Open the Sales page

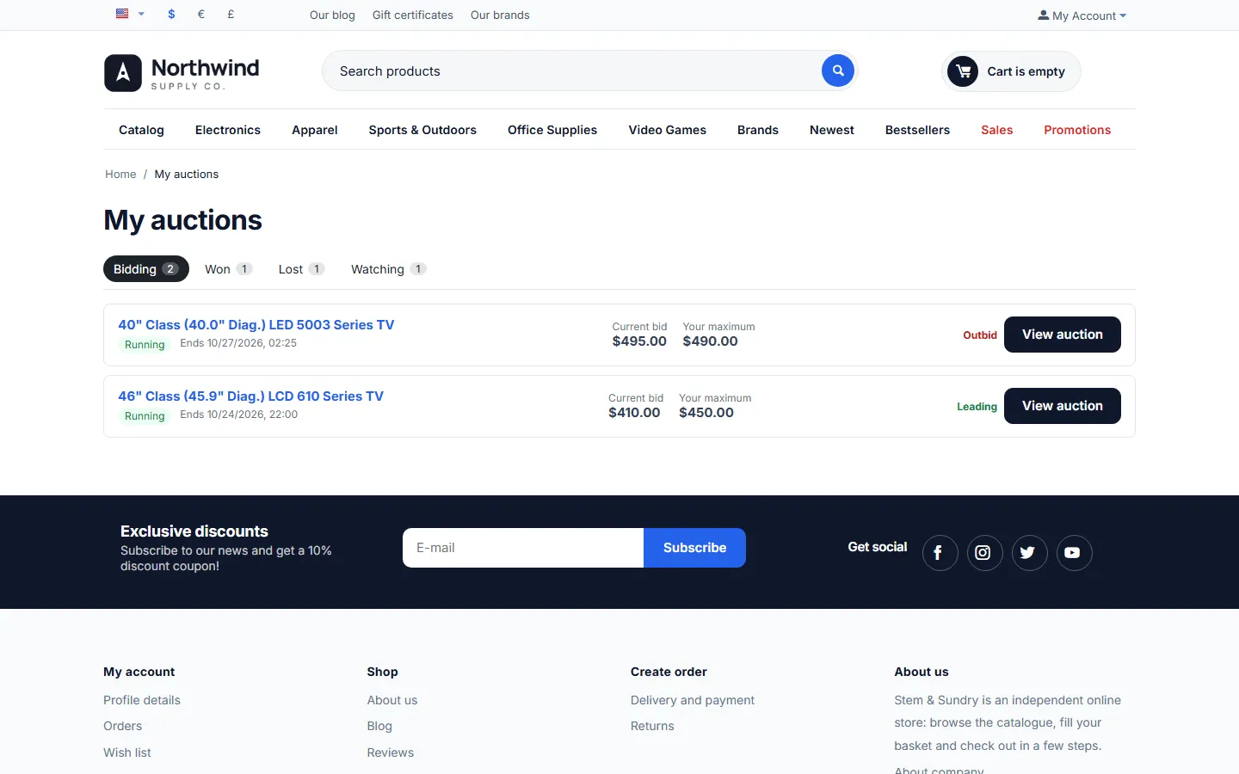tap(997, 130)
